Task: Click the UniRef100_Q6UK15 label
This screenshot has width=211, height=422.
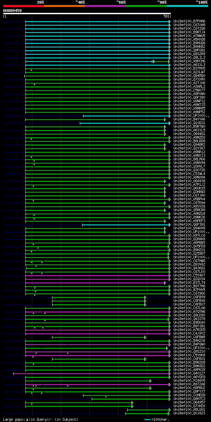Action: click(189, 188)
